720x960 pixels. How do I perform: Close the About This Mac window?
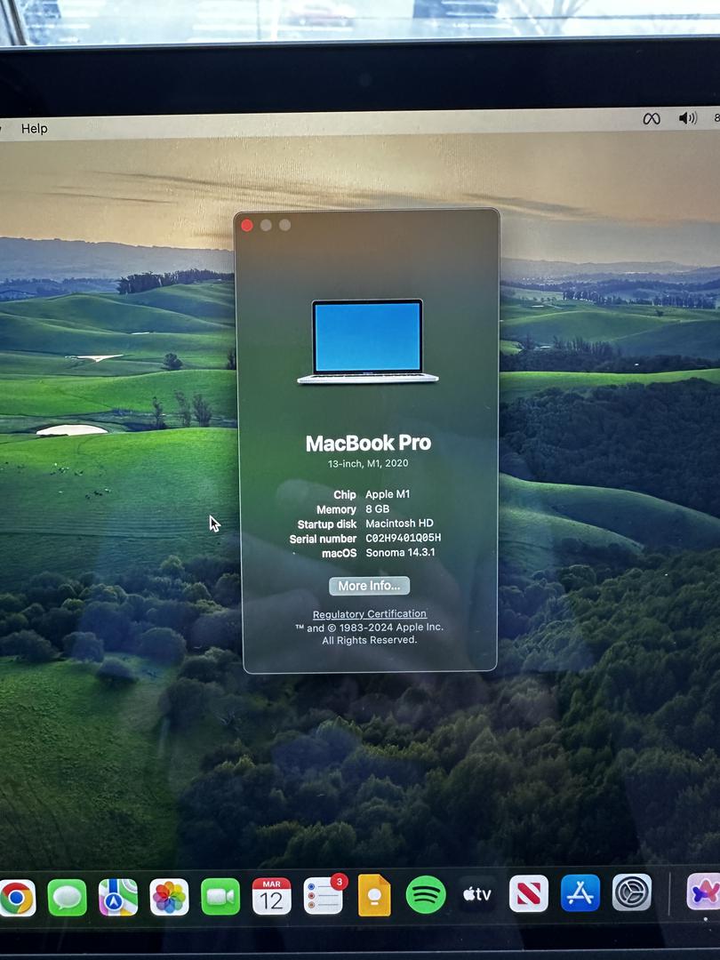pos(247,225)
